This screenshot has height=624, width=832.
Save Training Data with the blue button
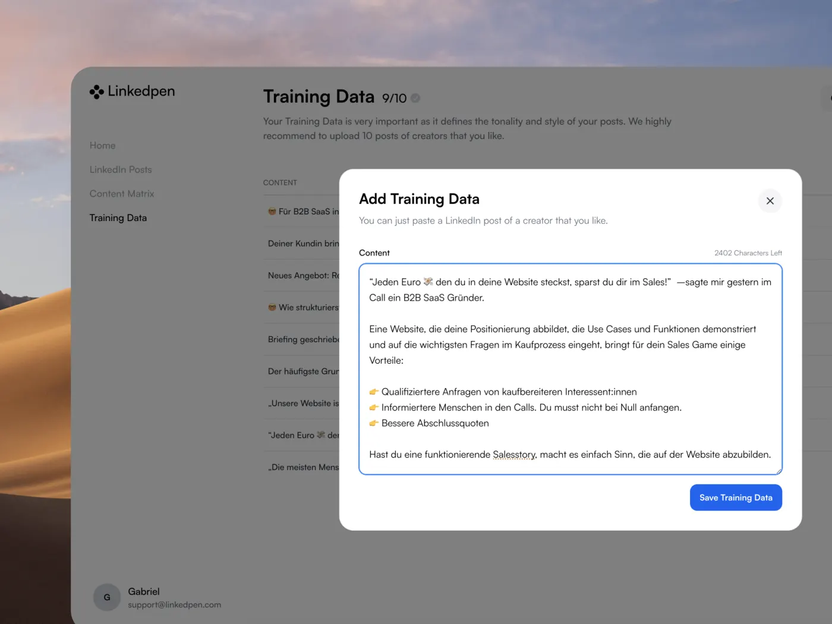736,497
